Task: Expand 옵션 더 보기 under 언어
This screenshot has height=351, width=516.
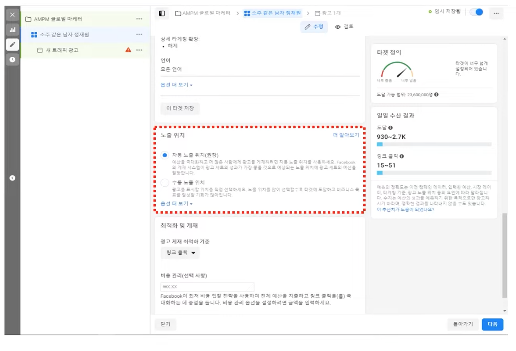Action: pyautogui.click(x=176, y=85)
